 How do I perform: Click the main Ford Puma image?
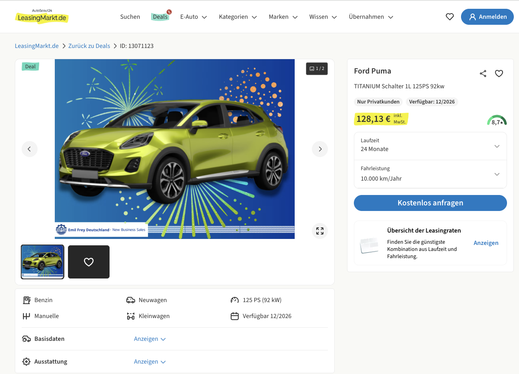[175, 149]
